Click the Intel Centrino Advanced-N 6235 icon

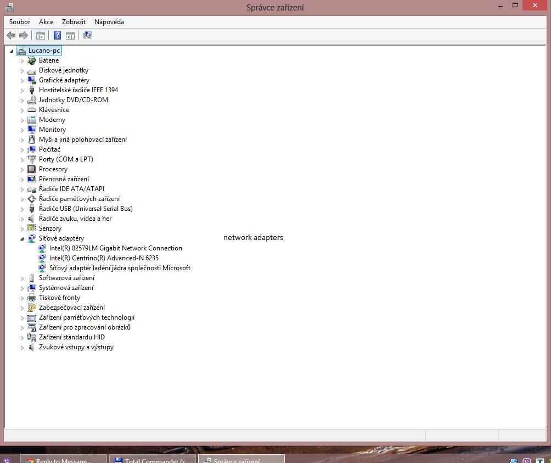[42, 258]
